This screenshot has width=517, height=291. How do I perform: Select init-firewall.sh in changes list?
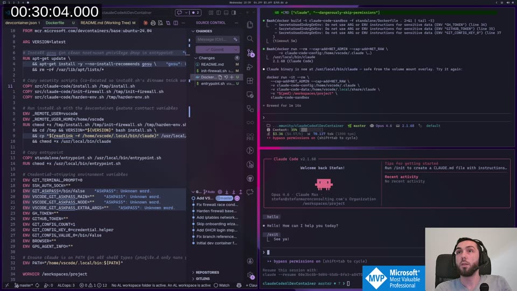point(216,71)
